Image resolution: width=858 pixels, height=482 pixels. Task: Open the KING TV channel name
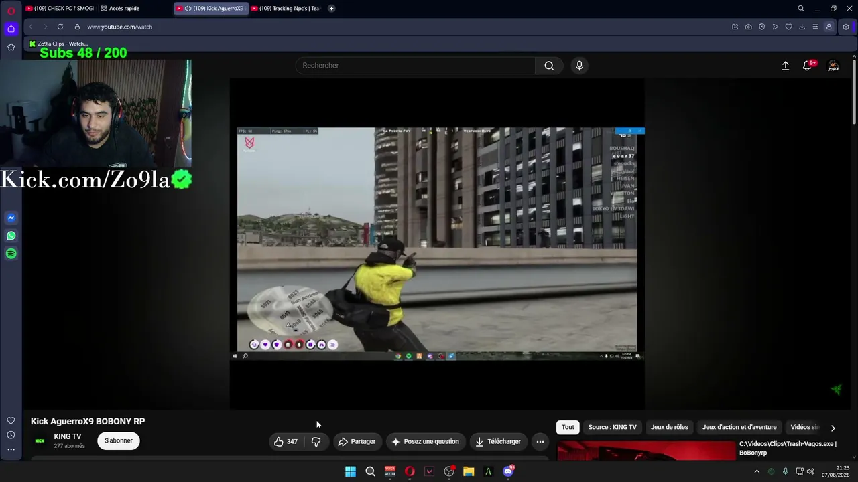tap(68, 437)
